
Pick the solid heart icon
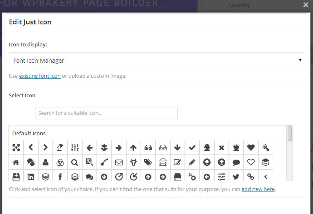(251, 148)
